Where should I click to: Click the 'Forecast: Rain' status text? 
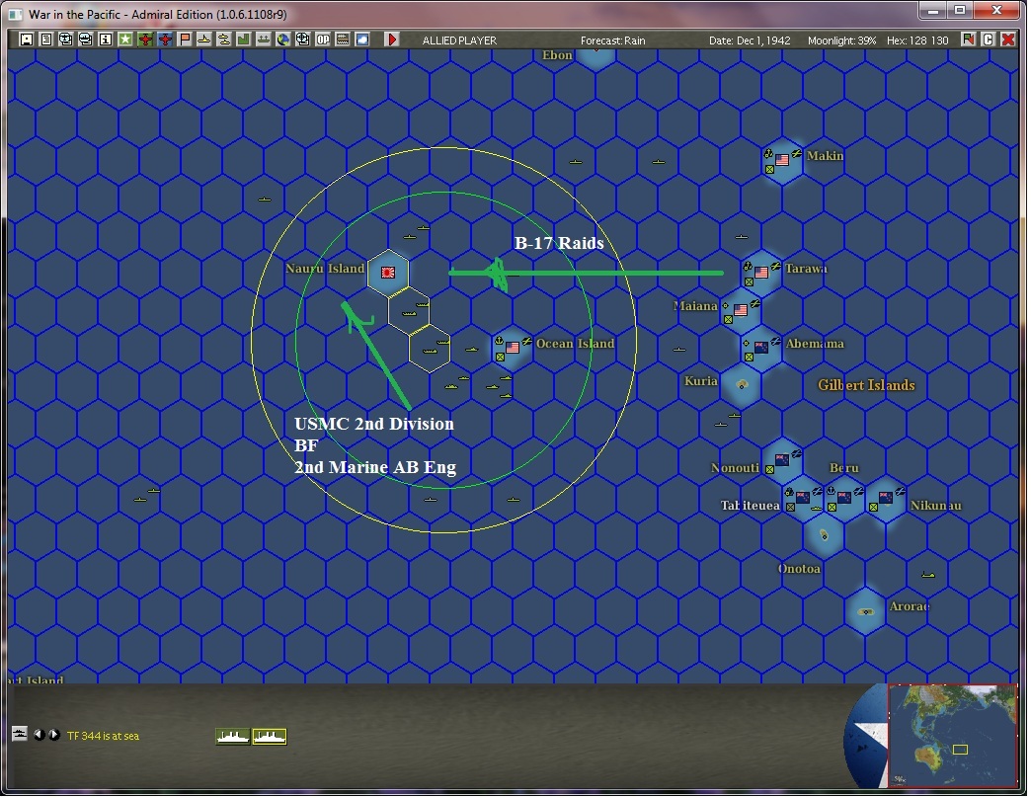pos(613,40)
